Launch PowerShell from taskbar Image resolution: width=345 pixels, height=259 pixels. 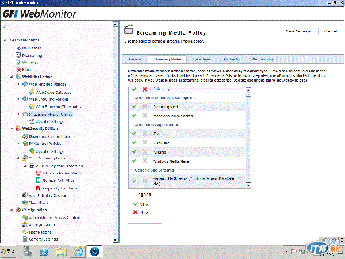pyautogui.click(x=44, y=252)
